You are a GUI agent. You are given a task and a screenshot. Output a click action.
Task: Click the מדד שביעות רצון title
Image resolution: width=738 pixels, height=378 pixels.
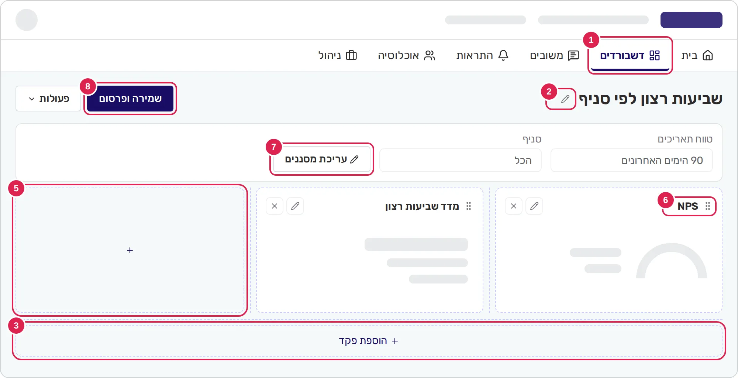(x=422, y=206)
